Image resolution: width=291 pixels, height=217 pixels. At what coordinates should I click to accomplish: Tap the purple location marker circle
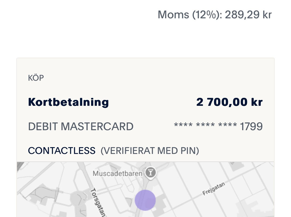(x=145, y=200)
